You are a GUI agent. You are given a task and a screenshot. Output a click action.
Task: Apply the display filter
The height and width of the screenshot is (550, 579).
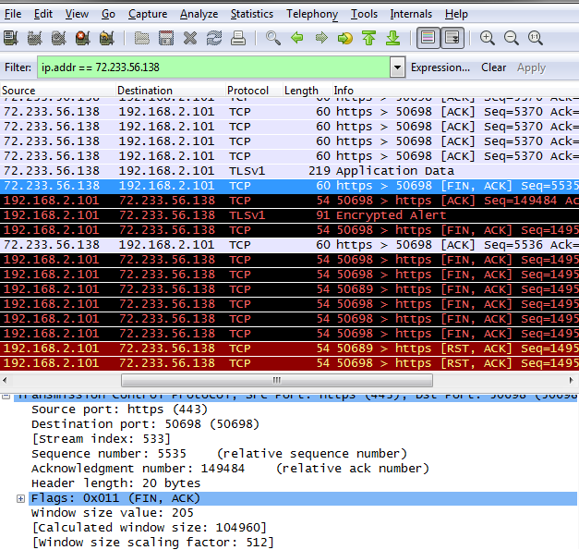click(x=531, y=67)
